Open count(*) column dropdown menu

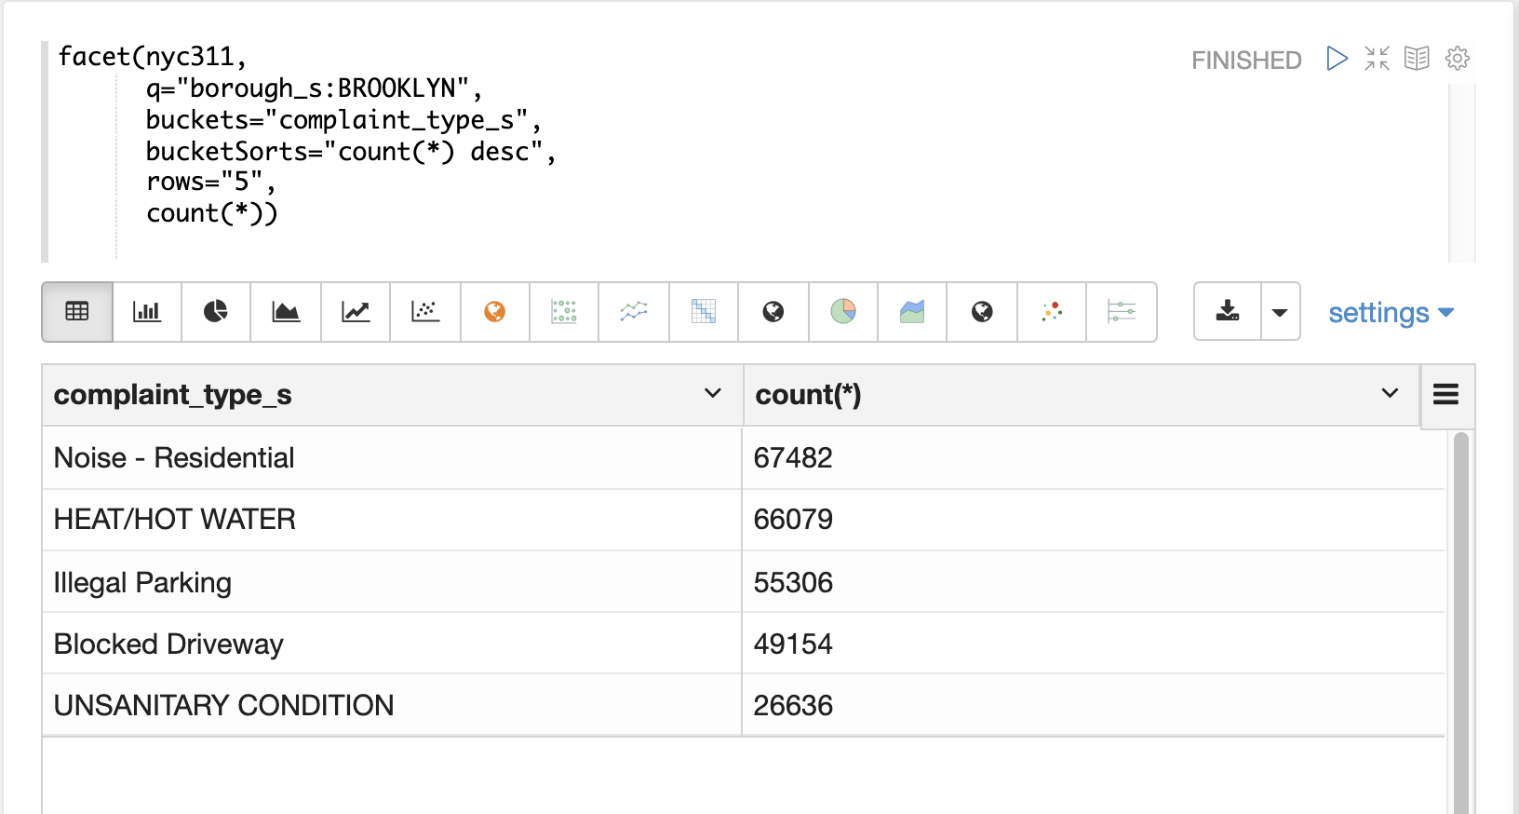[1390, 394]
